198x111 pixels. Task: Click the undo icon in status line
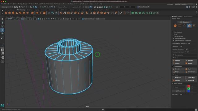click(22, 7)
